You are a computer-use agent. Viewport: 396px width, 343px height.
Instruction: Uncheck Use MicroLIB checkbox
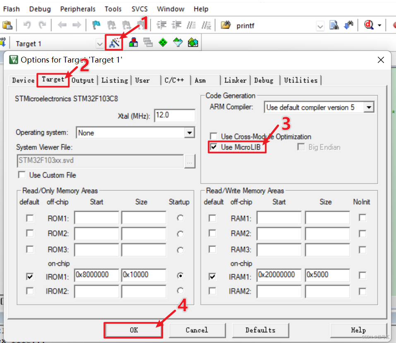coord(214,147)
